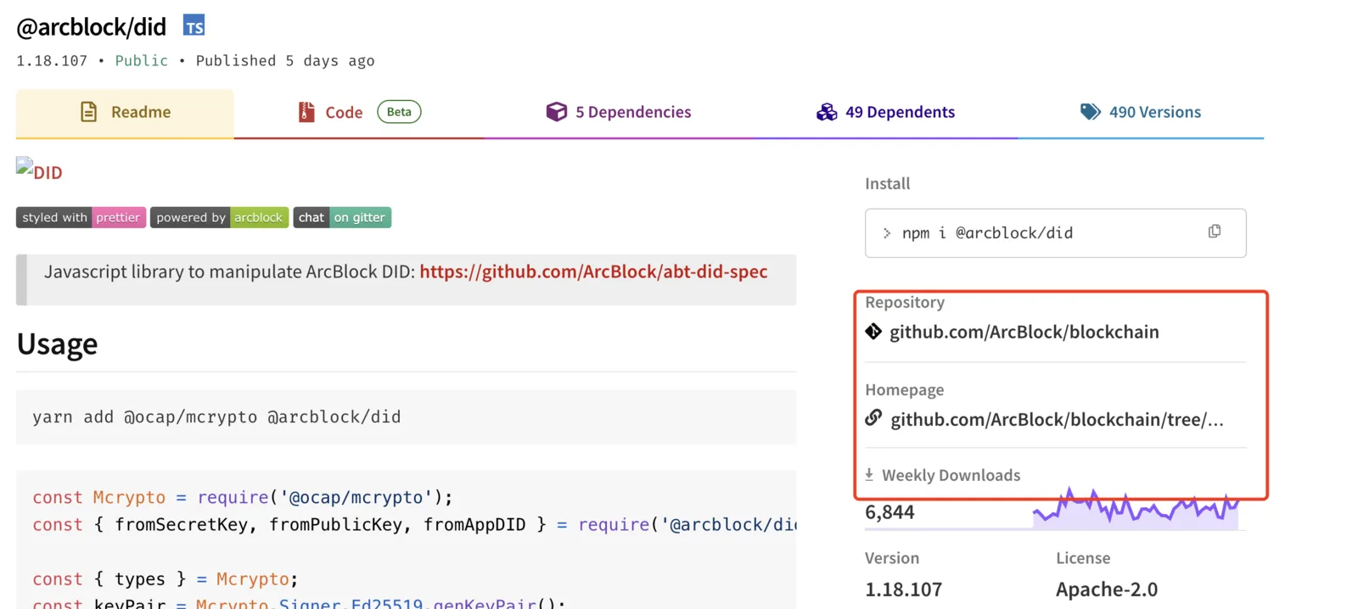Open the styled with prettier badge
This screenshot has height=609, width=1358.
81,217
